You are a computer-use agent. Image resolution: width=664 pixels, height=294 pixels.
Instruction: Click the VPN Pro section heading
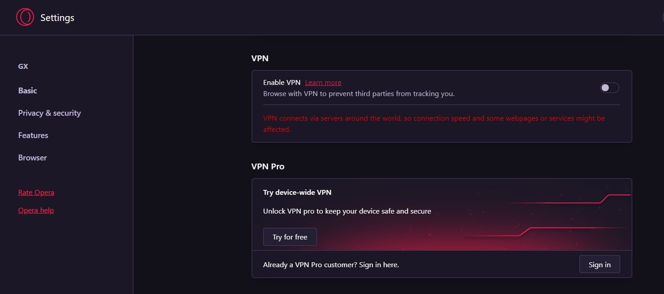coord(268,167)
